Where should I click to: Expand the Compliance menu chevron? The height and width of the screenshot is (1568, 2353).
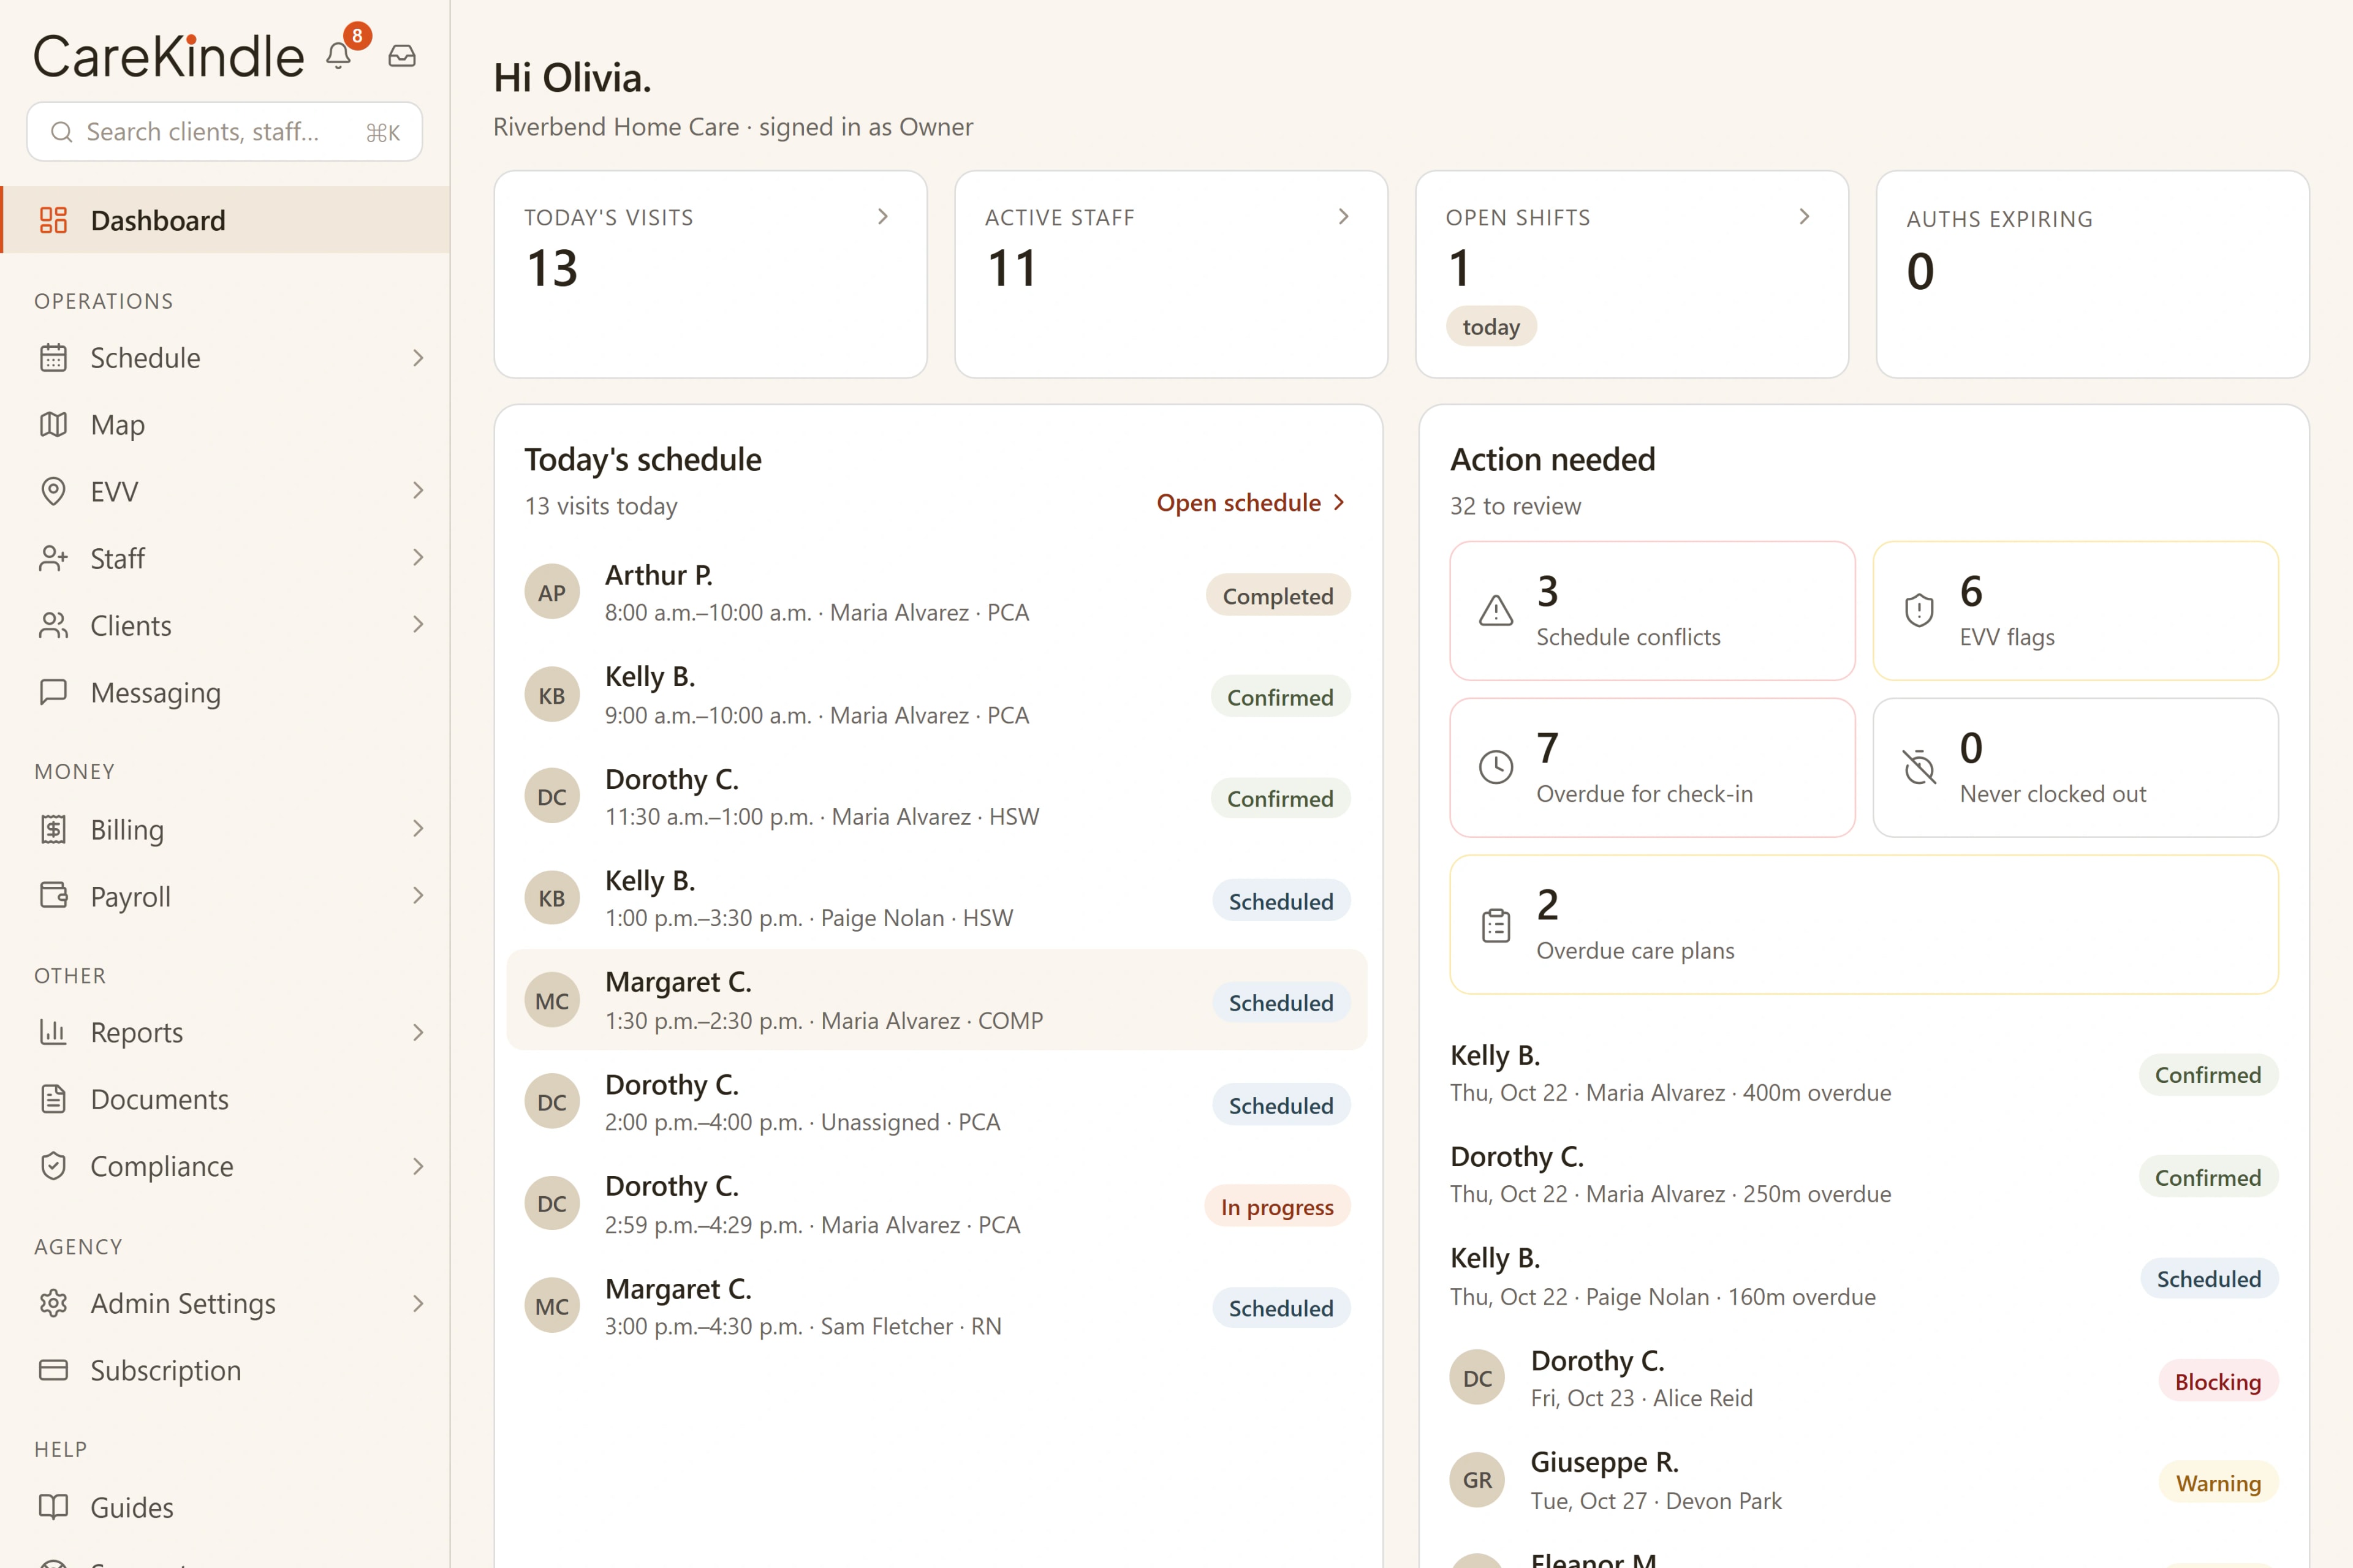tap(418, 1166)
